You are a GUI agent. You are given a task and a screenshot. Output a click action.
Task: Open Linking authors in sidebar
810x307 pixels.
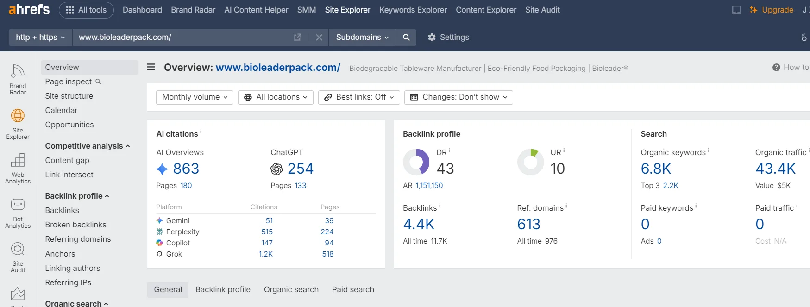pos(72,268)
